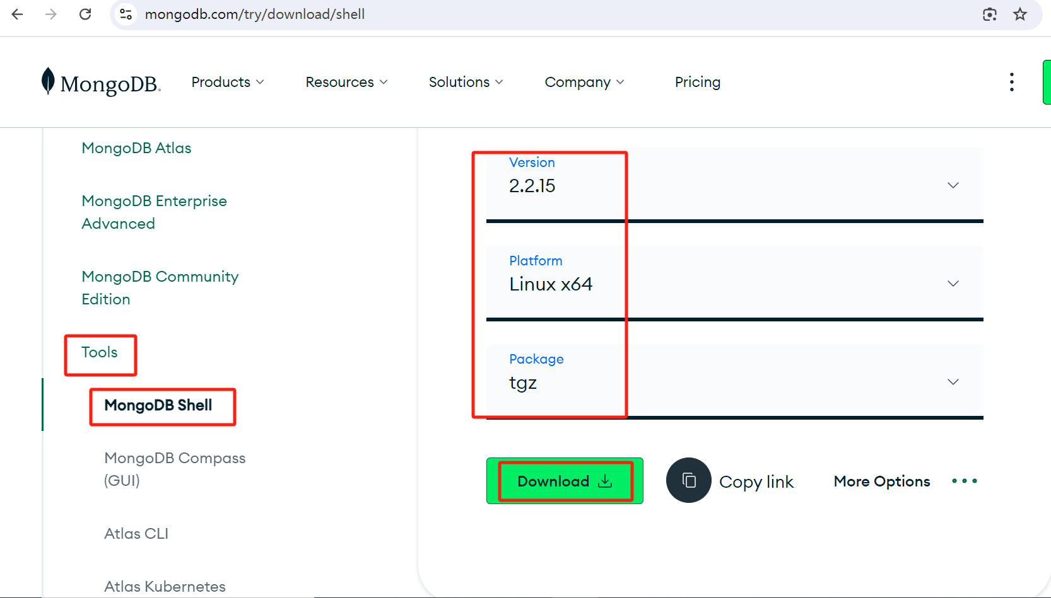Open the MongoDB Enterprise Advanced sidebar link

click(154, 212)
